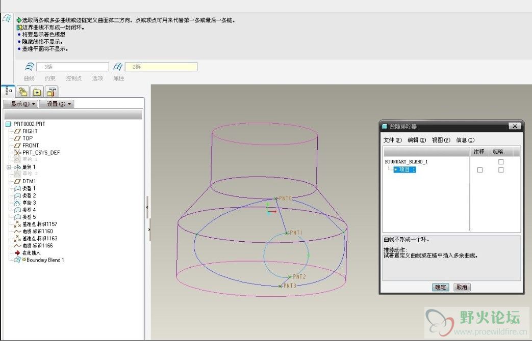Click the second direction curves icon
The width and height of the screenshot is (532, 341).
(x=118, y=67)
